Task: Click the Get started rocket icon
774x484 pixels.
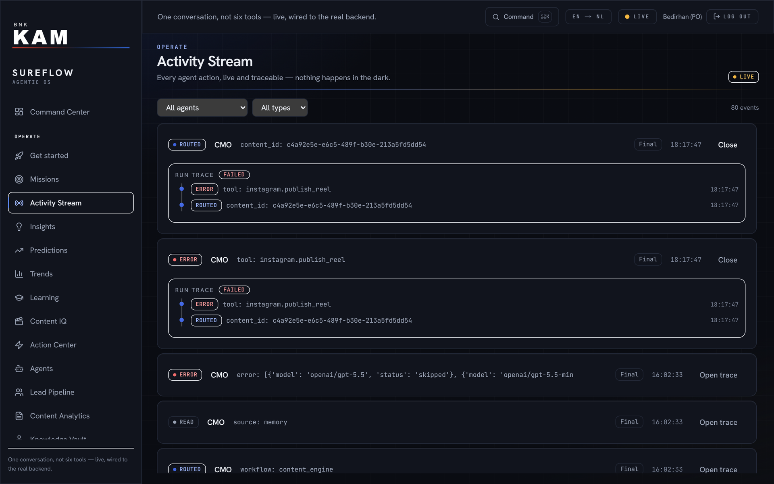Action: 19,156
